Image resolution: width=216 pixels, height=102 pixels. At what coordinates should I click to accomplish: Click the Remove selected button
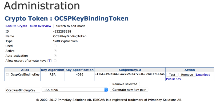pyautogui.click(x=125, y=84)
